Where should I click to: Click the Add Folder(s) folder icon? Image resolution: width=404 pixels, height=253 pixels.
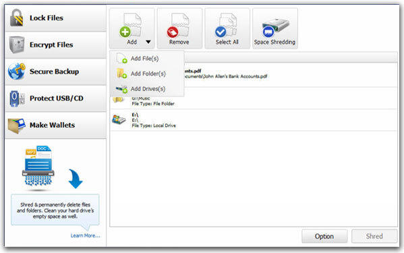click(x=121, y=74)
